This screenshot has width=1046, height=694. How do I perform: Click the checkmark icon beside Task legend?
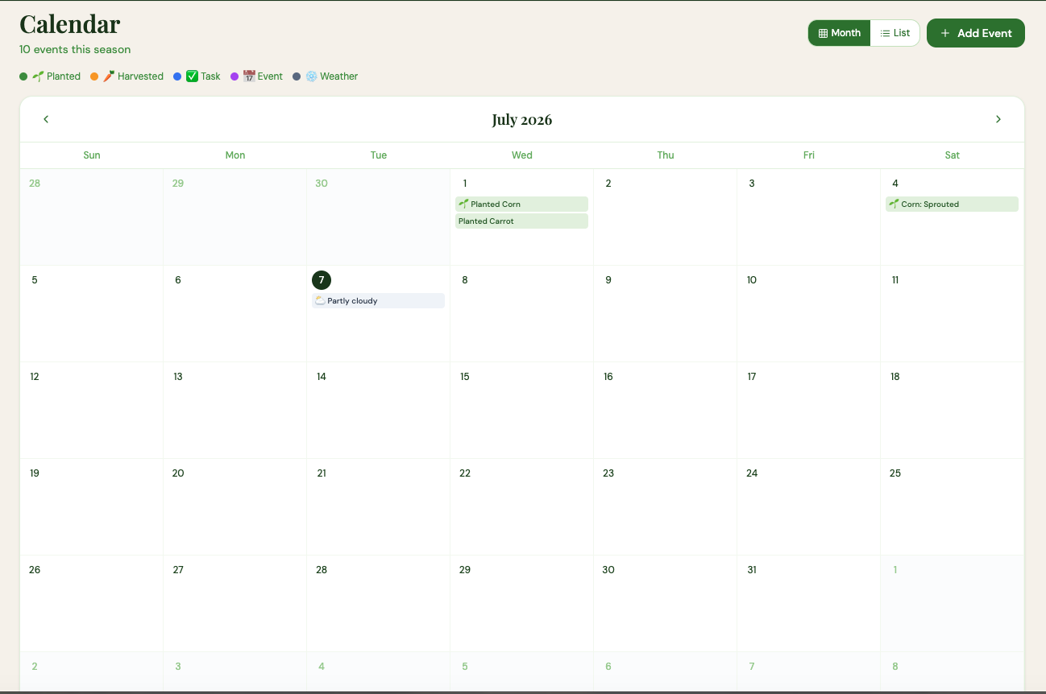(x=192, y=76)
